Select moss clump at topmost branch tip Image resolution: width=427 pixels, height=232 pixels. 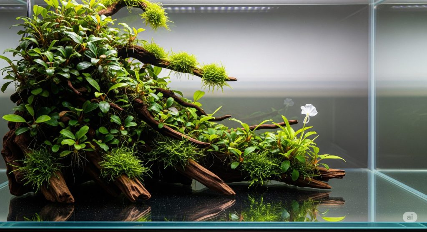click(155, 16)
